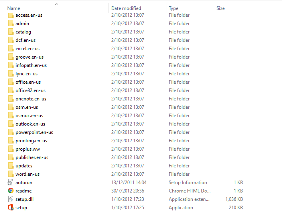Select the folder name 'groove.en-us'
Screen dimensions: 282x220
pos(30,57)
